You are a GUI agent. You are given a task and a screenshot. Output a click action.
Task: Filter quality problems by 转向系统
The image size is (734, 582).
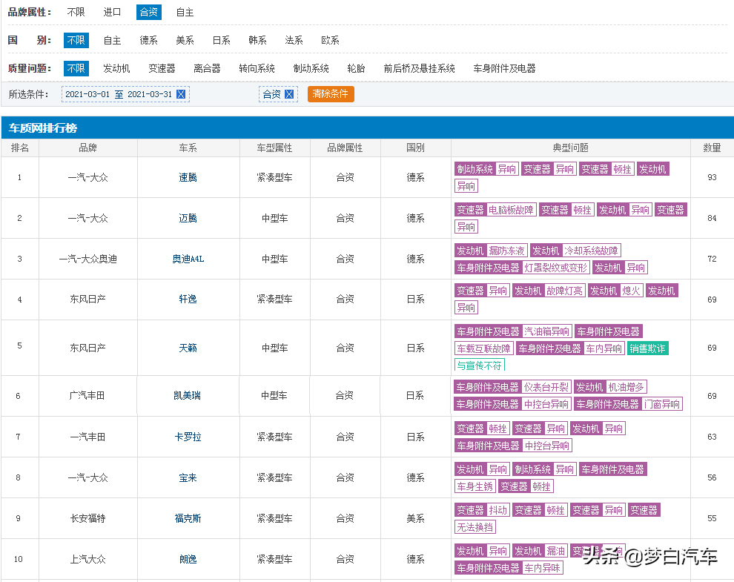(x=257, y=68)
